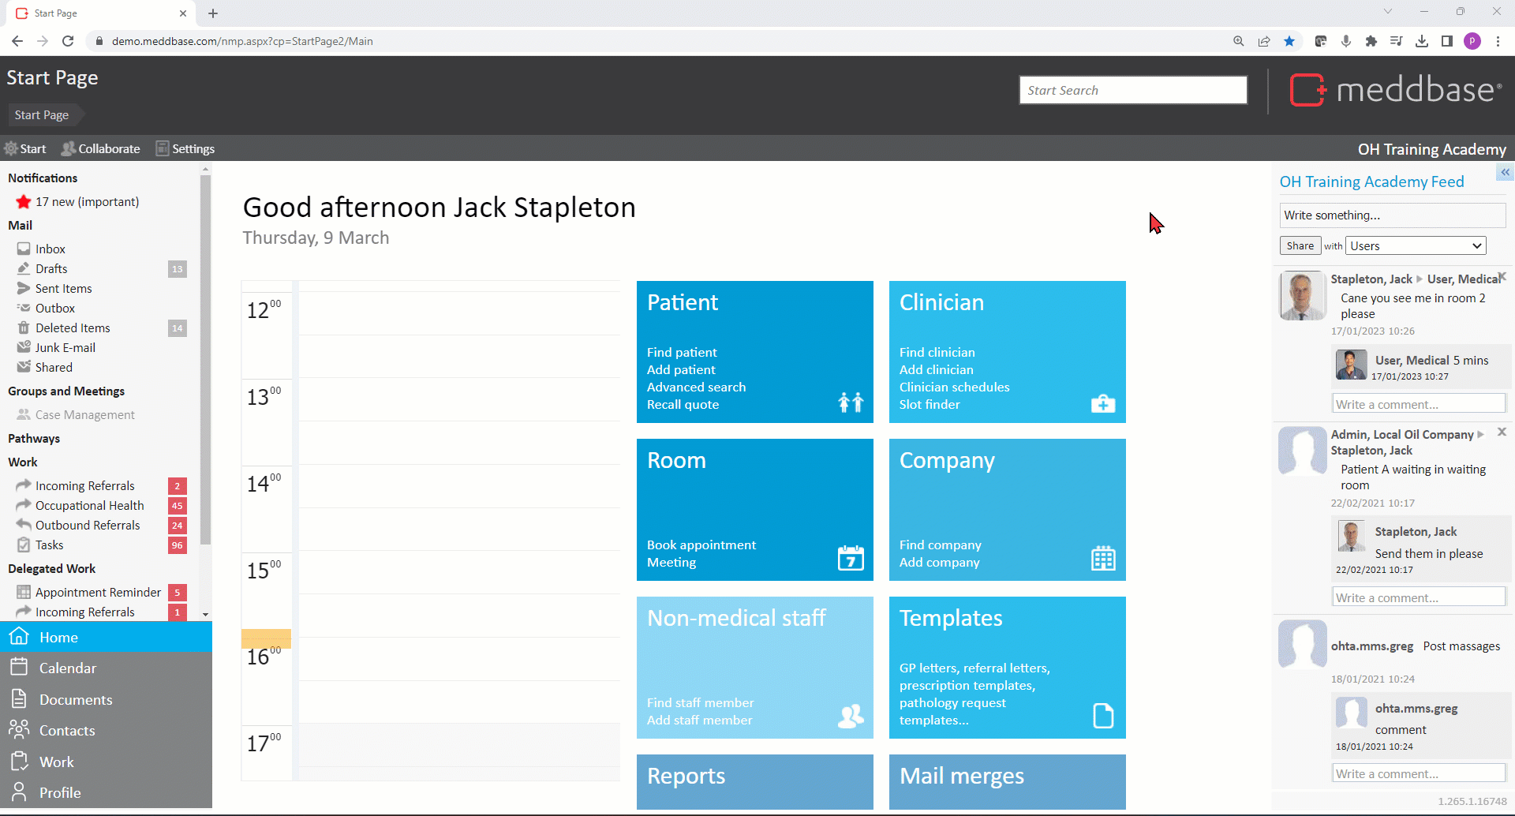Screen dimensions: 1515x816
Task: Click Find patient link
Action: coord(682,352)
